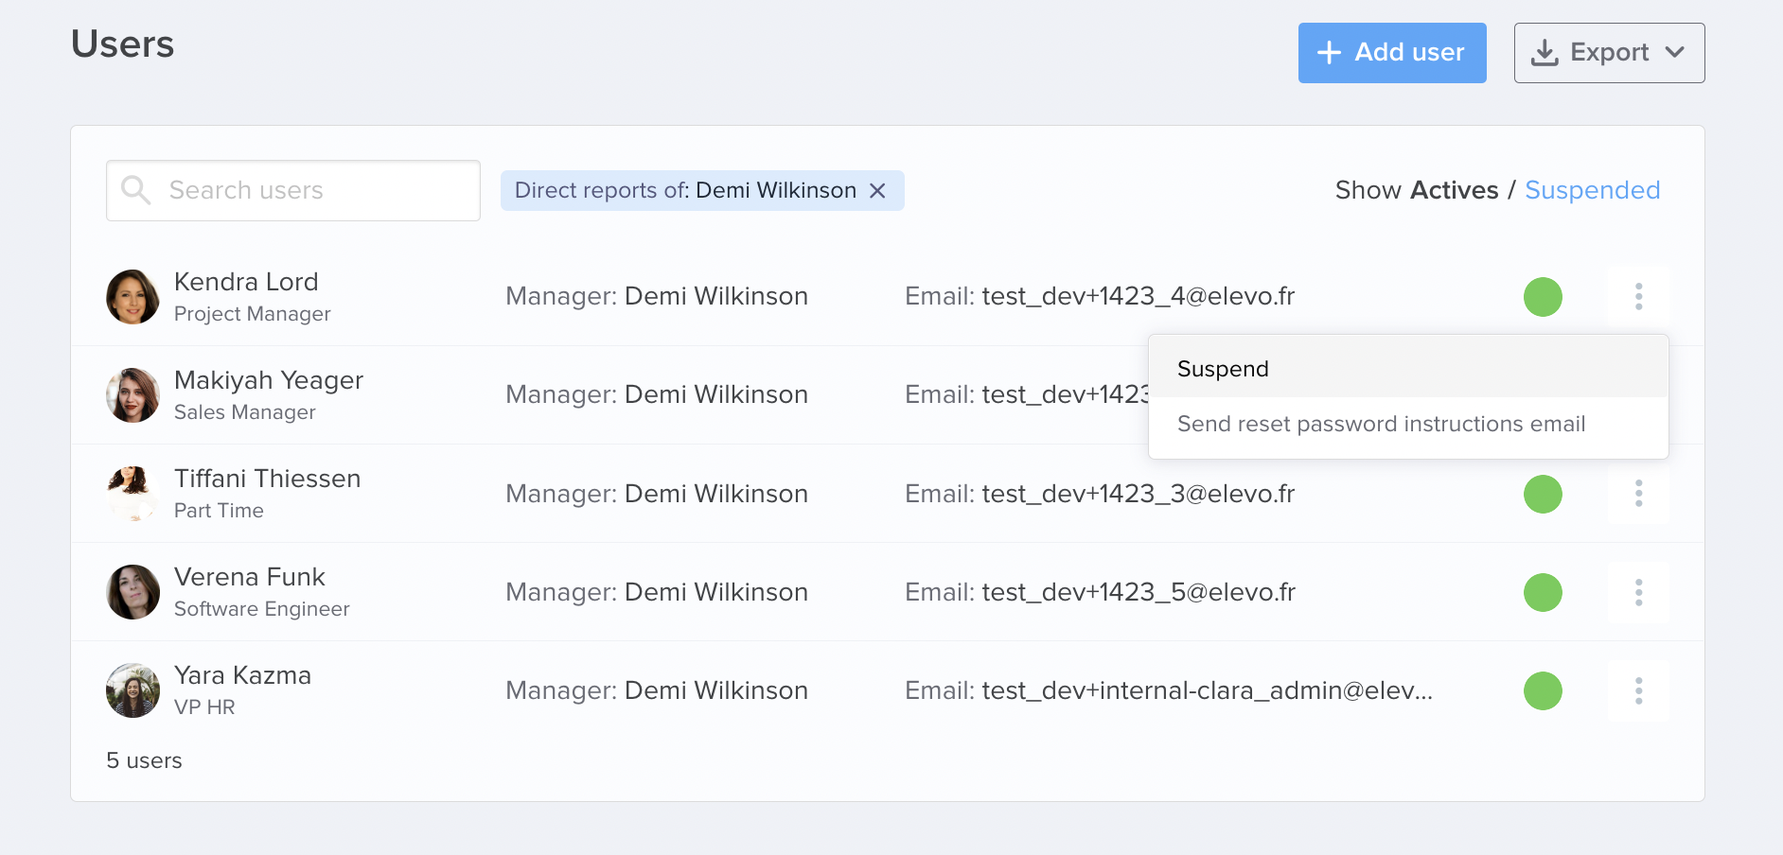Select Send reset password instructions email

(1408, 424)
